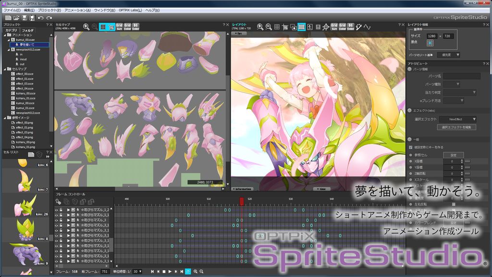The height and width of the screenshot is (277, 492).
Task: Click BG Color icon in Layout toolbar
Action: point(351,27)
